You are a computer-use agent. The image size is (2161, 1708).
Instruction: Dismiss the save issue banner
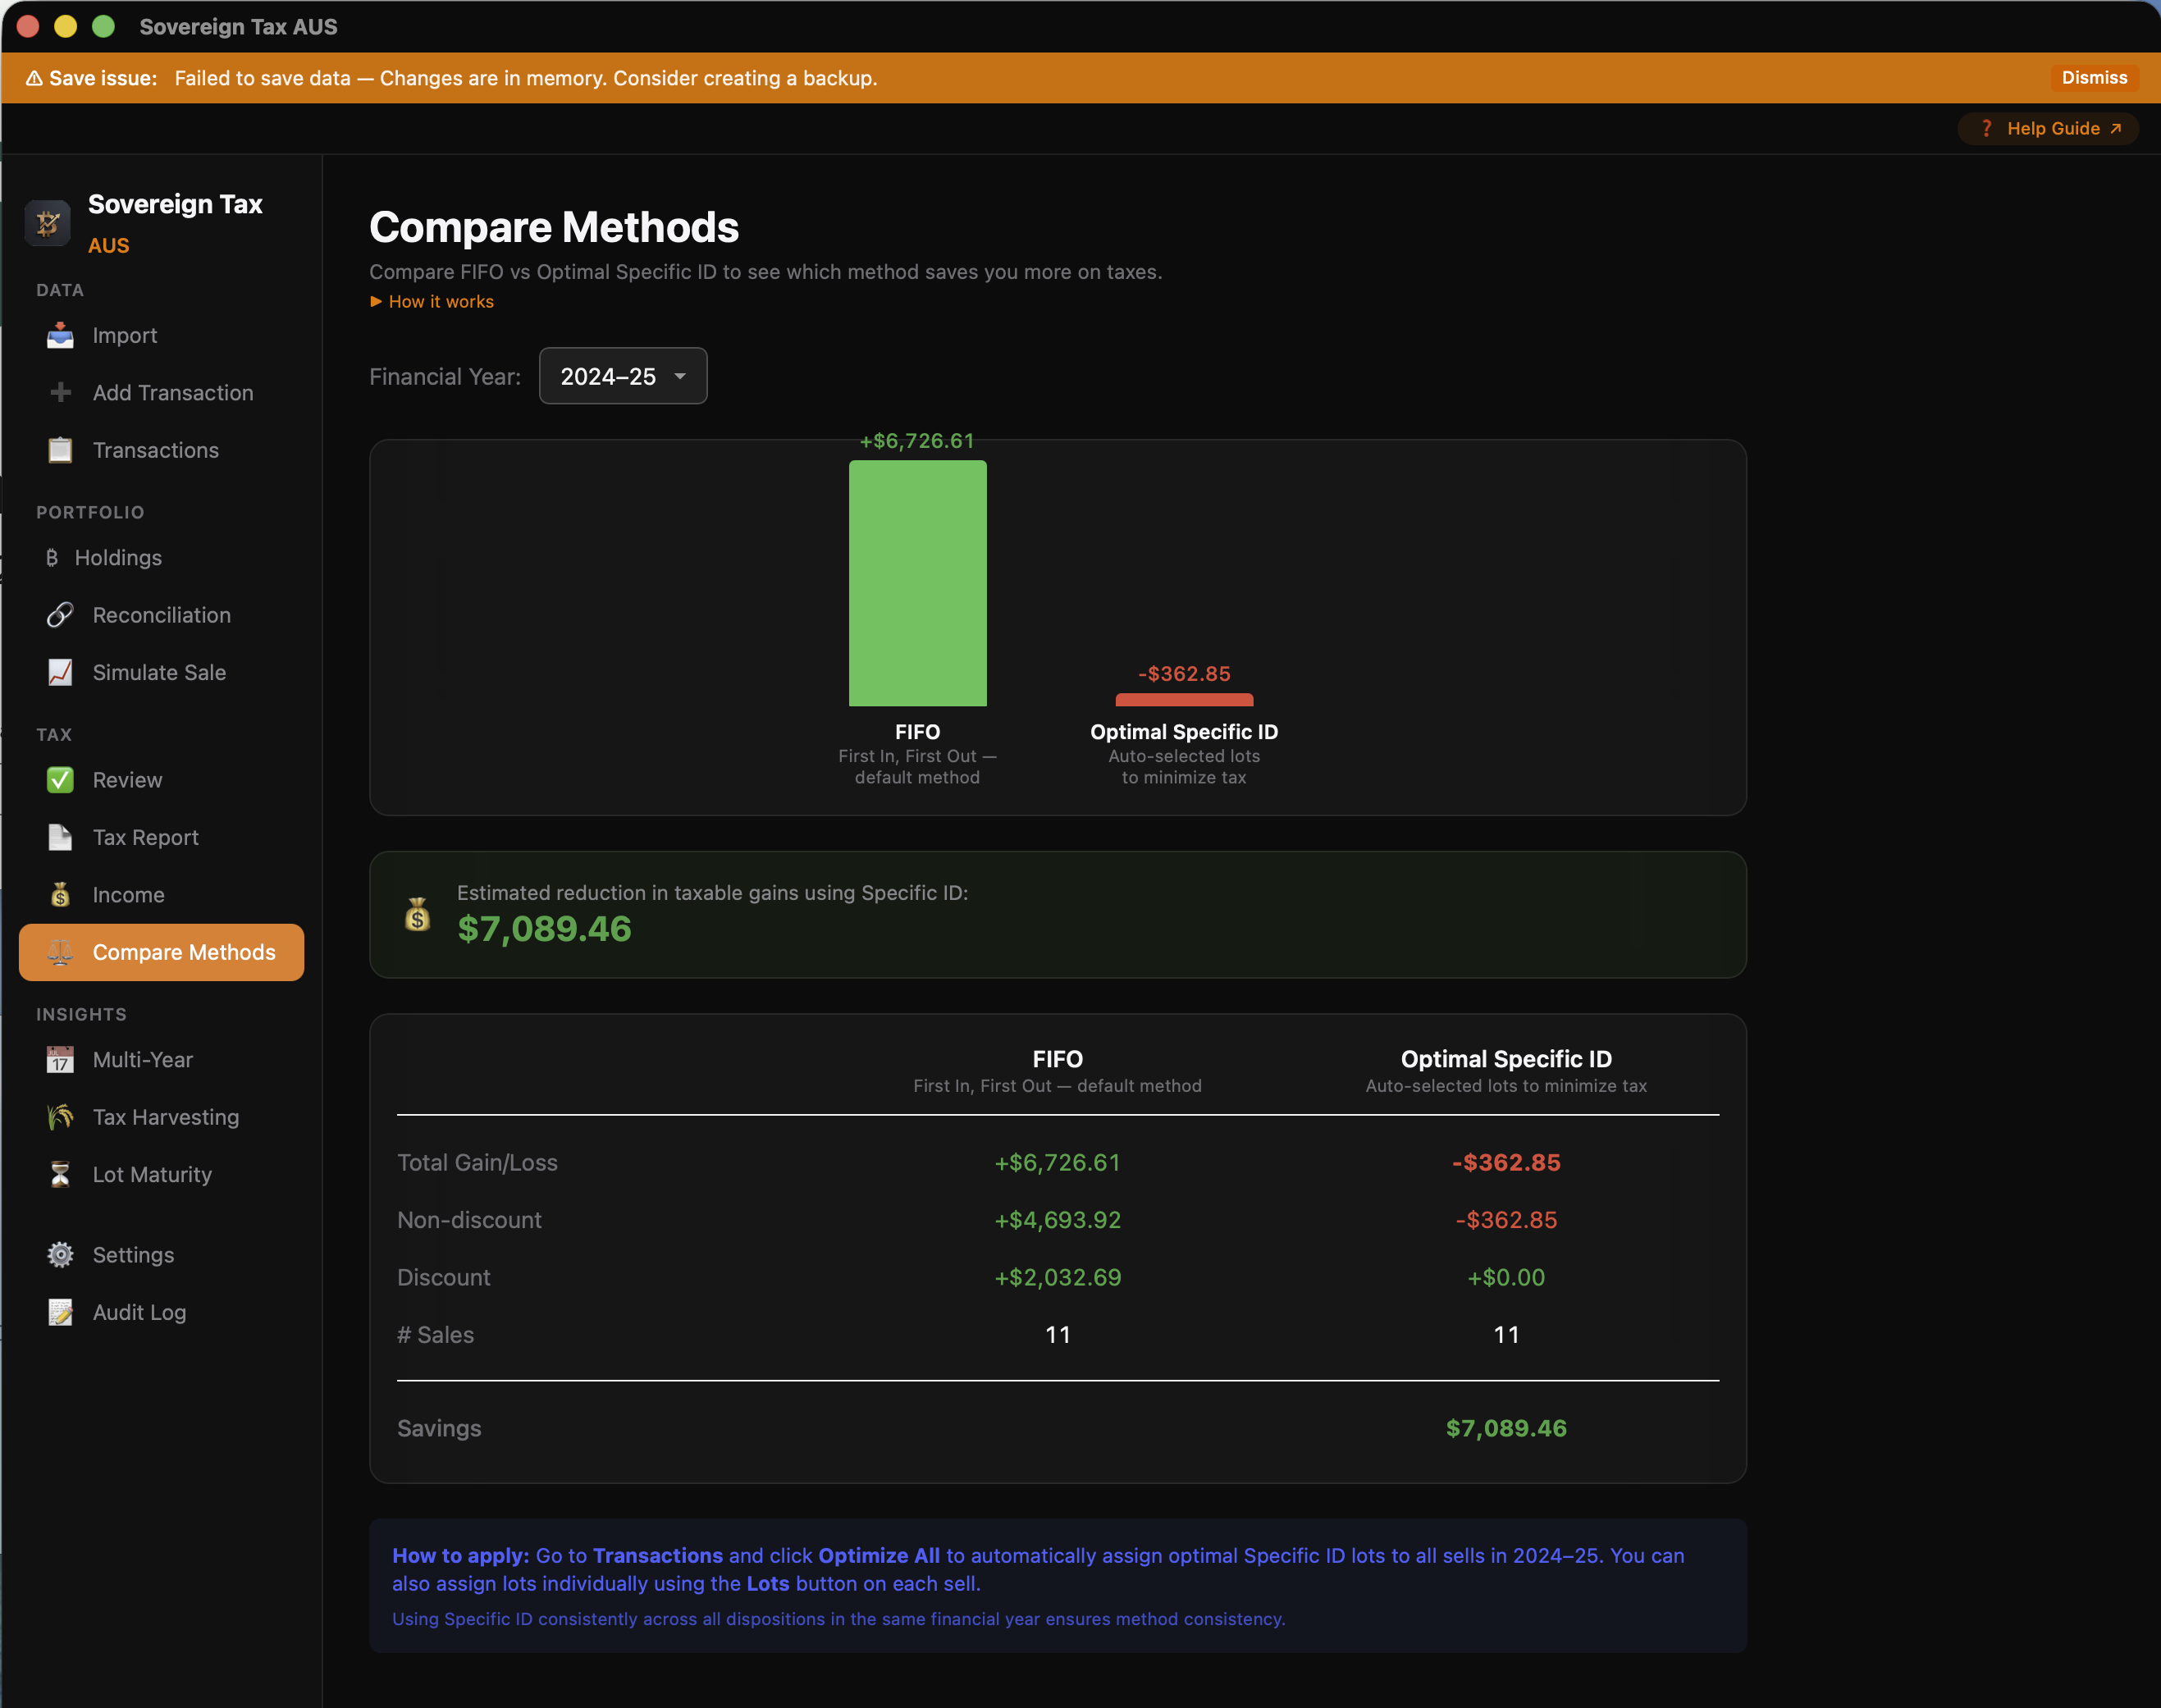tap(2093, 77)
